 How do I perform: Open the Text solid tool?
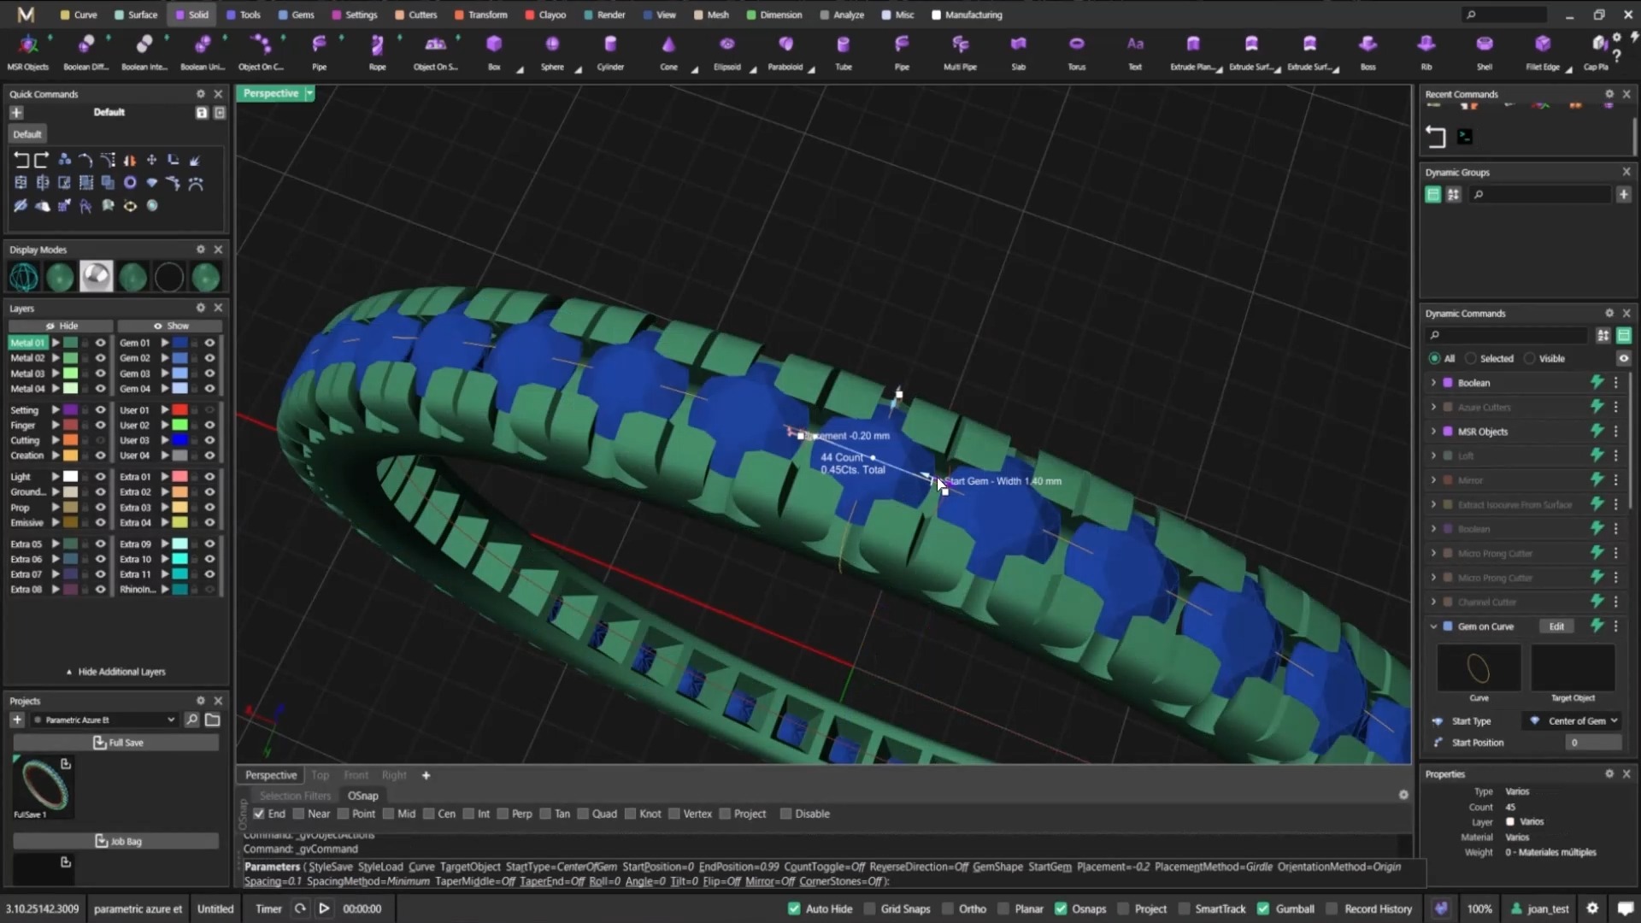(x=1134, y=51)
